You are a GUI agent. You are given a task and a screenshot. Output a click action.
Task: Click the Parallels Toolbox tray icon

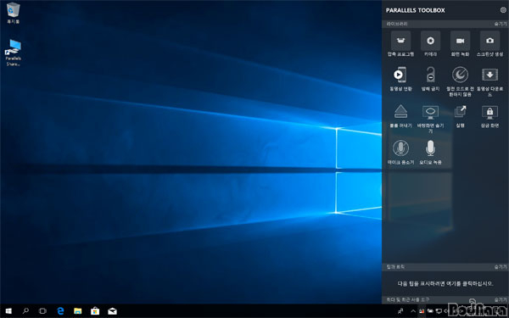click(x=422, y=311)
